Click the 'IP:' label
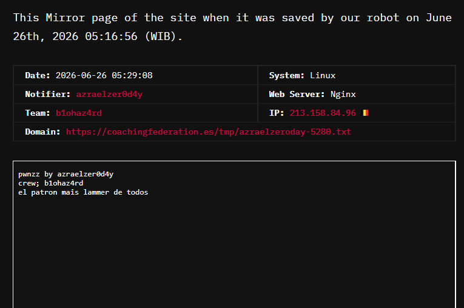Screen dimensions: 464x308 [277, 113]
